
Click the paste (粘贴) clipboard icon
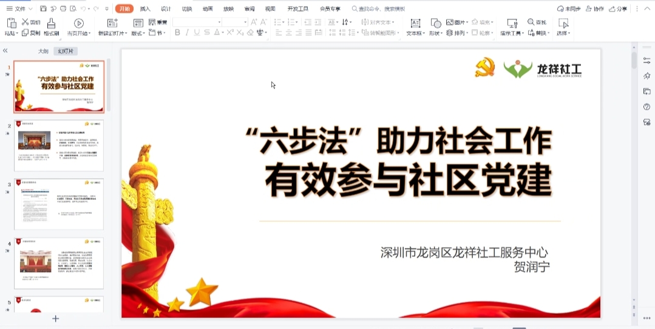pyautogui.click(x=11, y=22)
